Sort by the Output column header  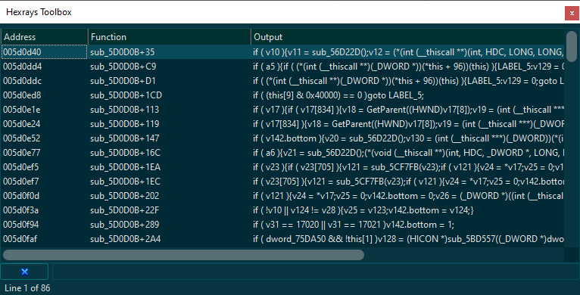pyautogui.click(x=407, y=37)
